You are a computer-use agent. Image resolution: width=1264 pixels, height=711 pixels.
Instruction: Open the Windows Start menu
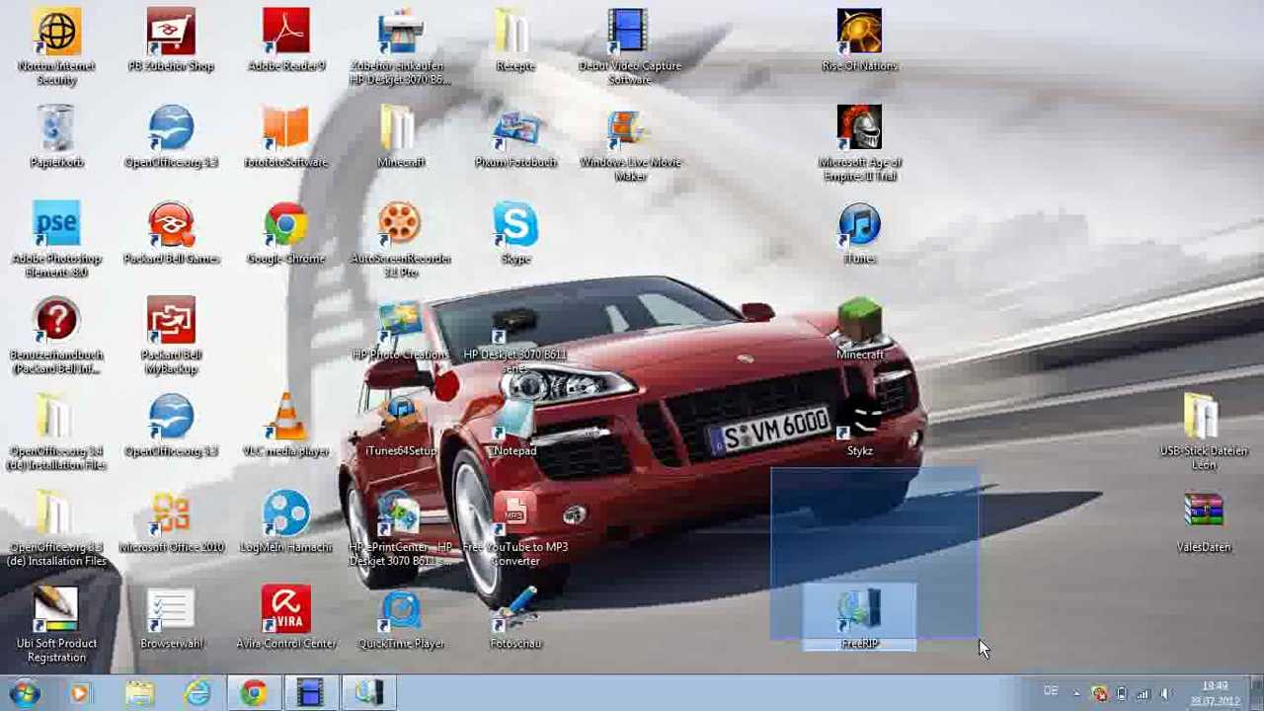pos(25,693)
